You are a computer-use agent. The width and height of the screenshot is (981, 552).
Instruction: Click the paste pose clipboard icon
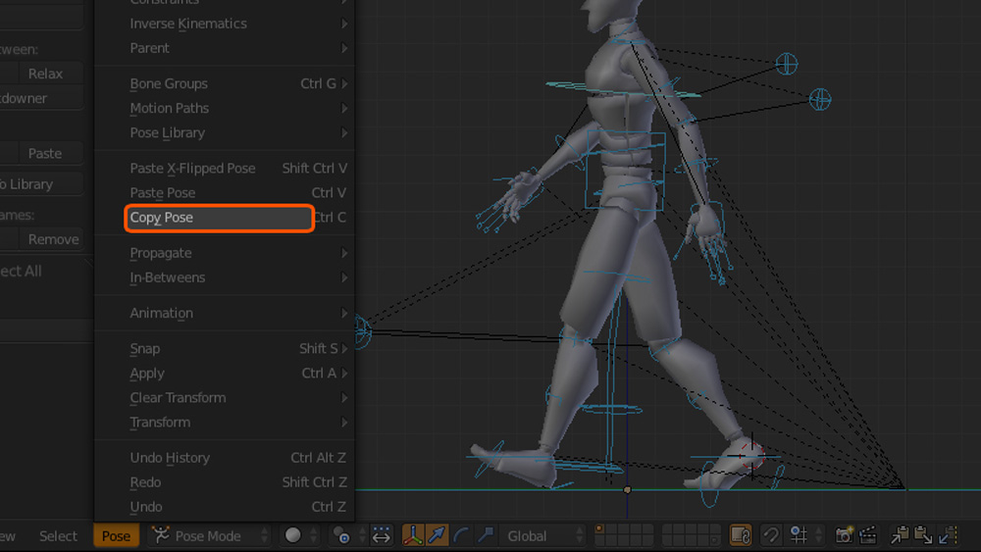click(x=923, y=535)
